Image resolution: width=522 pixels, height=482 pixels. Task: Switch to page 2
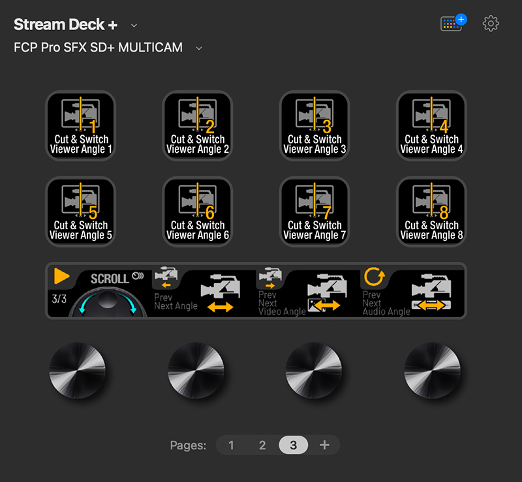pyautogui.click(x=262, y=445)
